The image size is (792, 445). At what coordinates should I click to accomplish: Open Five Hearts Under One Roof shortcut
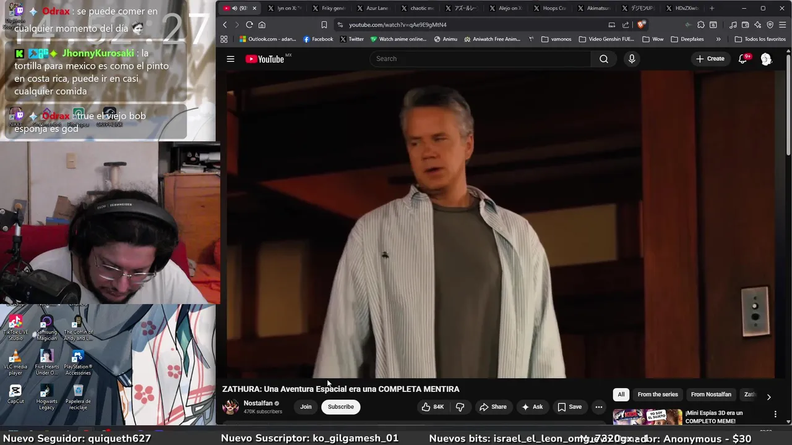46,363
